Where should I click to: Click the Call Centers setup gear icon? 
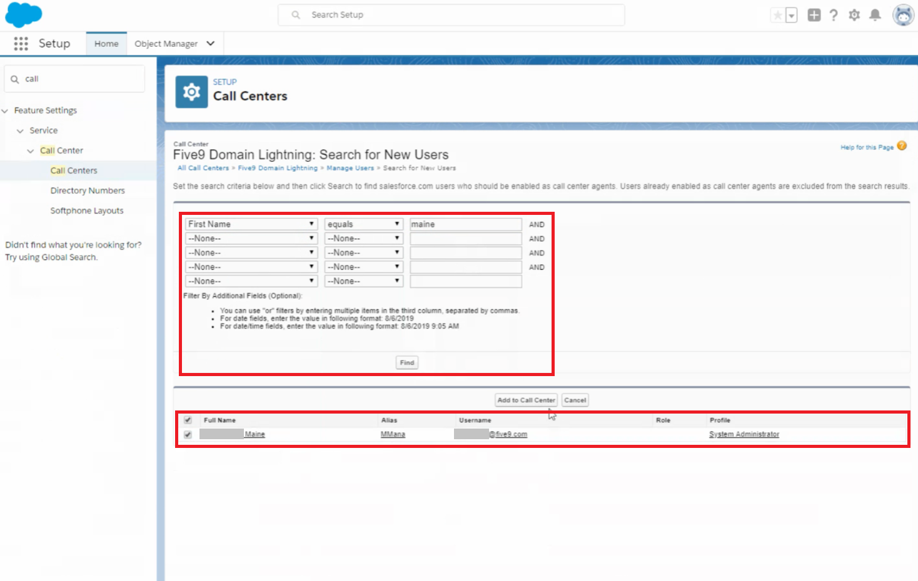[x=191, y=92]
